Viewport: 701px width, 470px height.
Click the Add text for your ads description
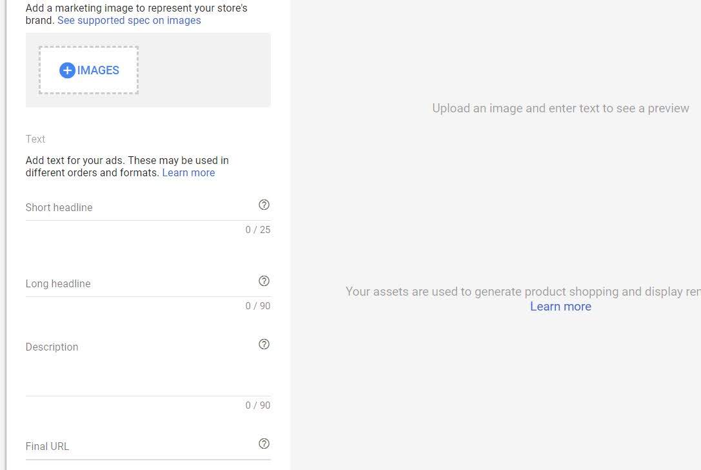point(127,167)
